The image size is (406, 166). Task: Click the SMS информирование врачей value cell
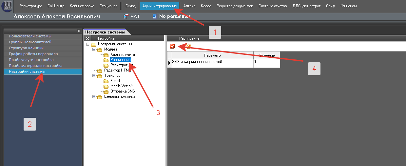pyautogui.click(x=266, y=62)
